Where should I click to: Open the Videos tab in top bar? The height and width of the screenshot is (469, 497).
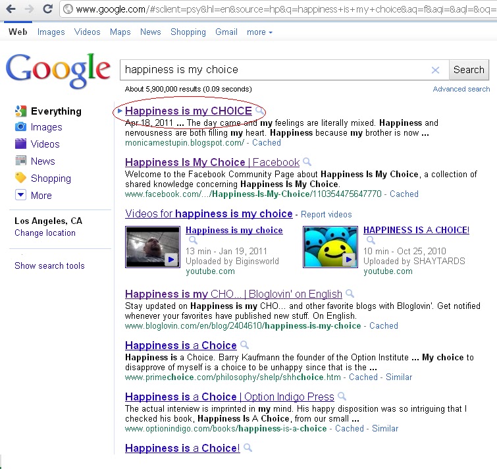(x=87, y=32)
